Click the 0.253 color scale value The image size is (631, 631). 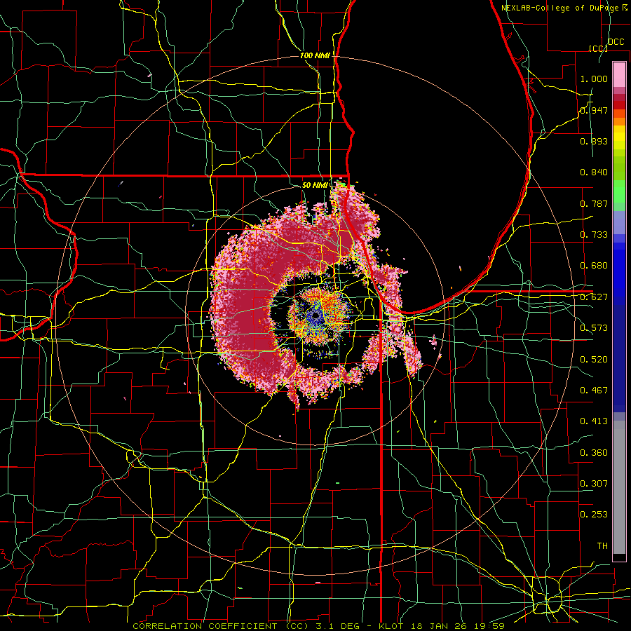pos(594,515)
